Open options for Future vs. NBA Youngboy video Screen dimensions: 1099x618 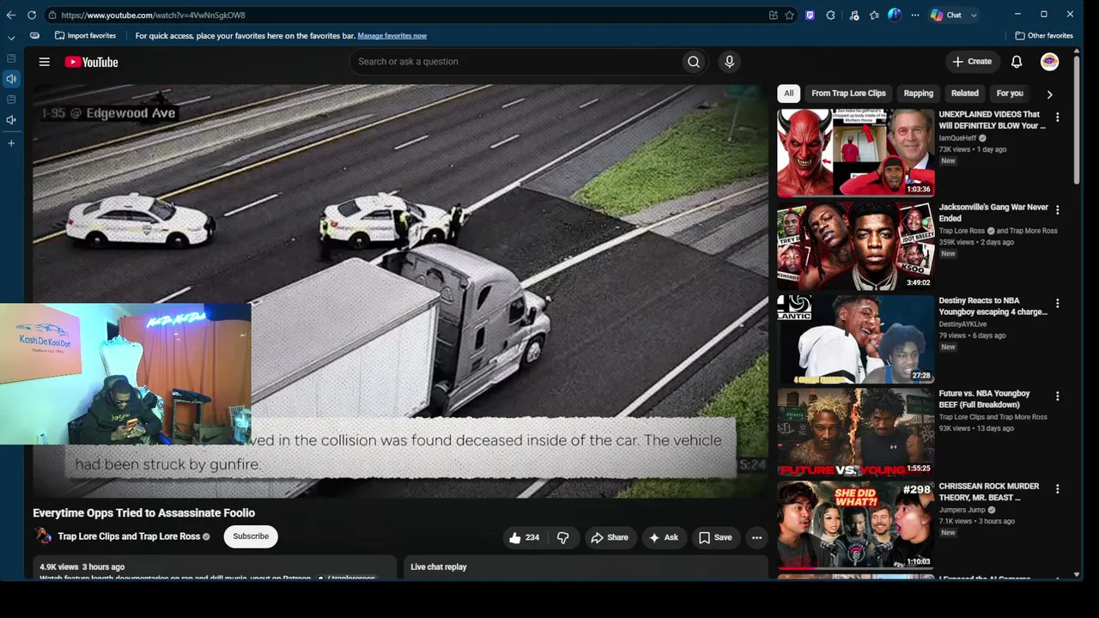(1057, 396)
